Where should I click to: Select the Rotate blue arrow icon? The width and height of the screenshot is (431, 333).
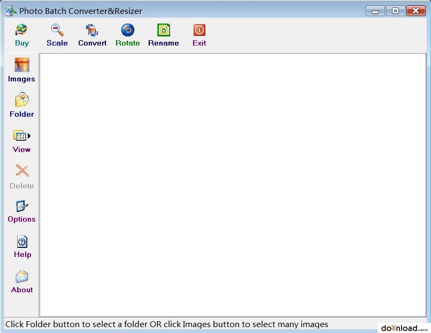pos(128,30)
